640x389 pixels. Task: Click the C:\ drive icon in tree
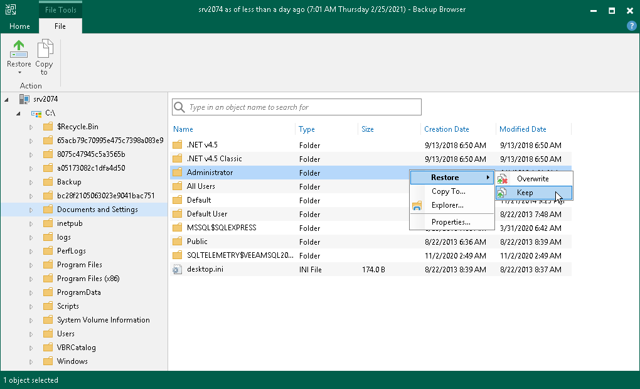tap(36, 113)
